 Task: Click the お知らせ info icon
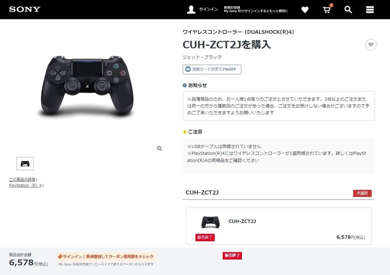pyautogui.click(x=184, y=85)
